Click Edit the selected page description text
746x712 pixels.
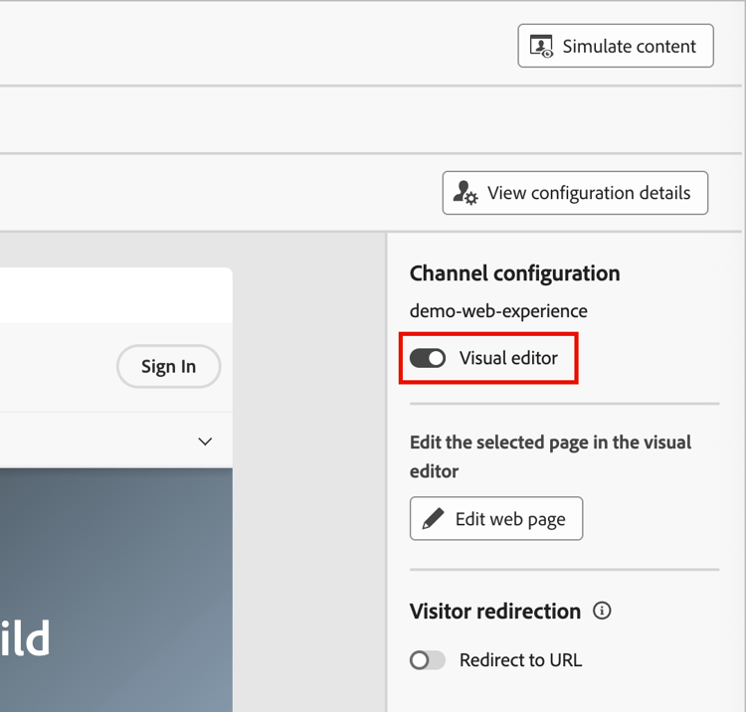point(550,456)
